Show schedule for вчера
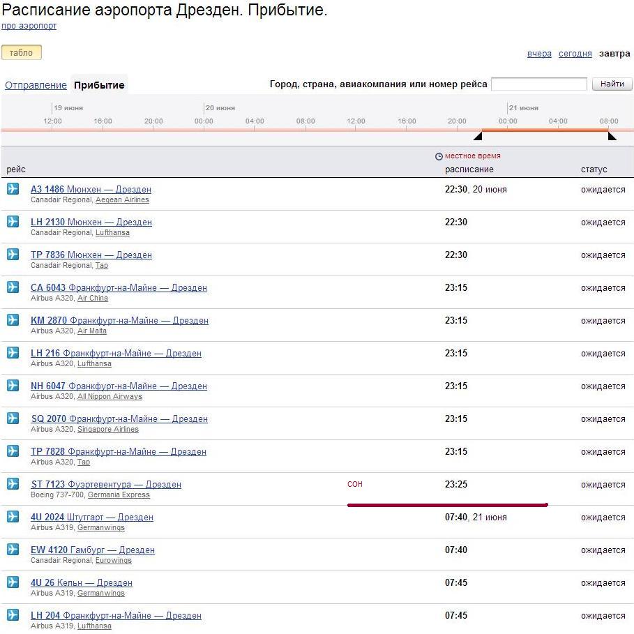Viewport: 634px width, 634px height. point(539,54)
